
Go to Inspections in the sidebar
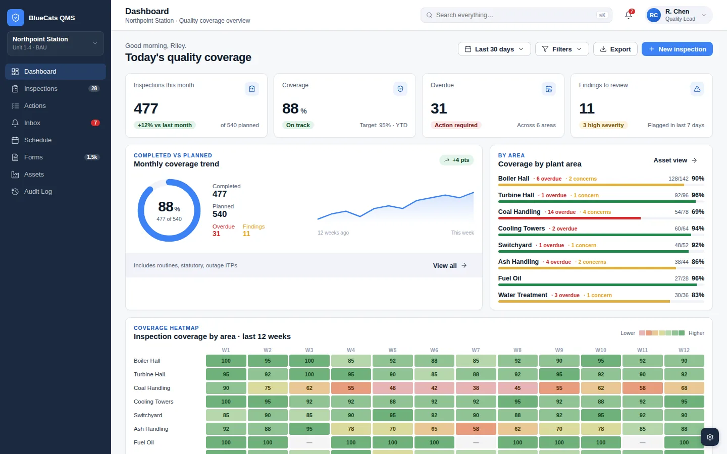click(56, 89)
